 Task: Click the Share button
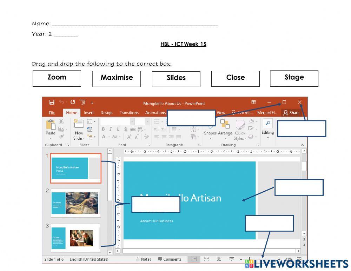(x=291, y=113)
